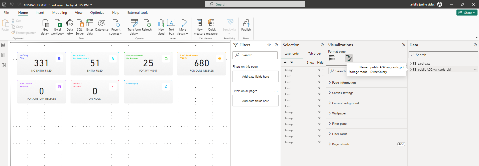Image resolution: width=479 pixels, height=166 pixels.
Task: Select Format page paintbrush icon
Action: click(x=348, y=58)
